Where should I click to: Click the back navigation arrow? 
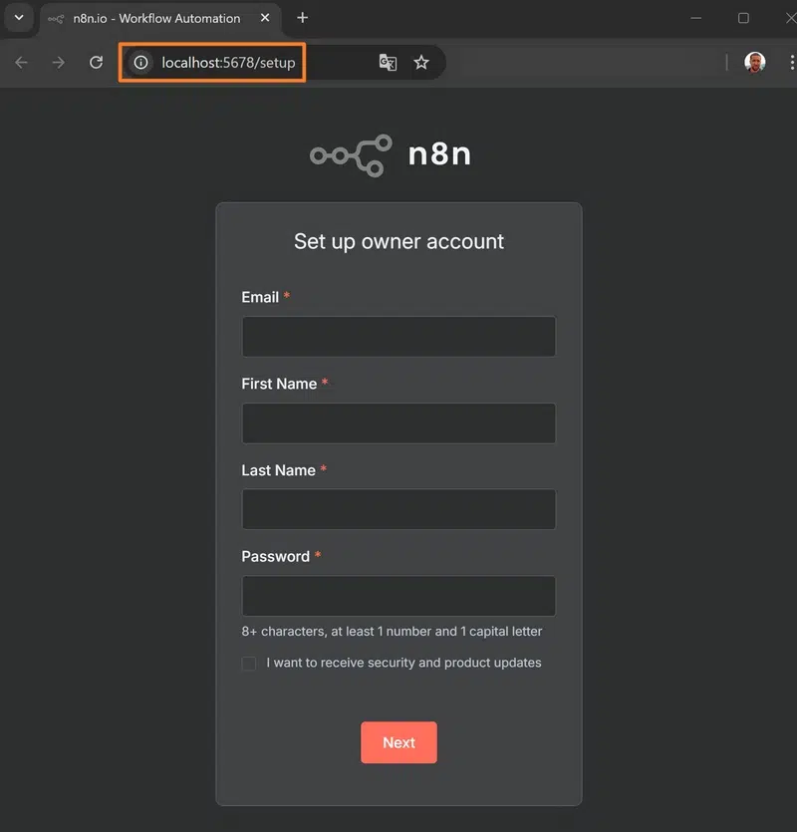pyautogui.click(x=21, y=62)
